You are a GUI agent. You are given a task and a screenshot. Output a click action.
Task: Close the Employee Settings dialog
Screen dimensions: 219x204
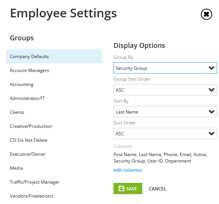pyautogui.click(x=206, y=14)
